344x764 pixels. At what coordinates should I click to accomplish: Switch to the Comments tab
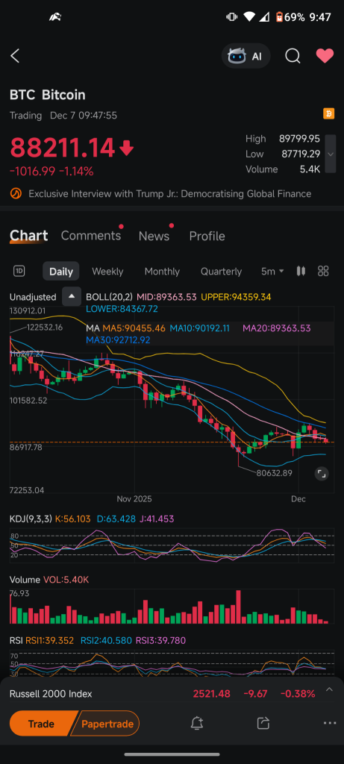pos(90,236)
